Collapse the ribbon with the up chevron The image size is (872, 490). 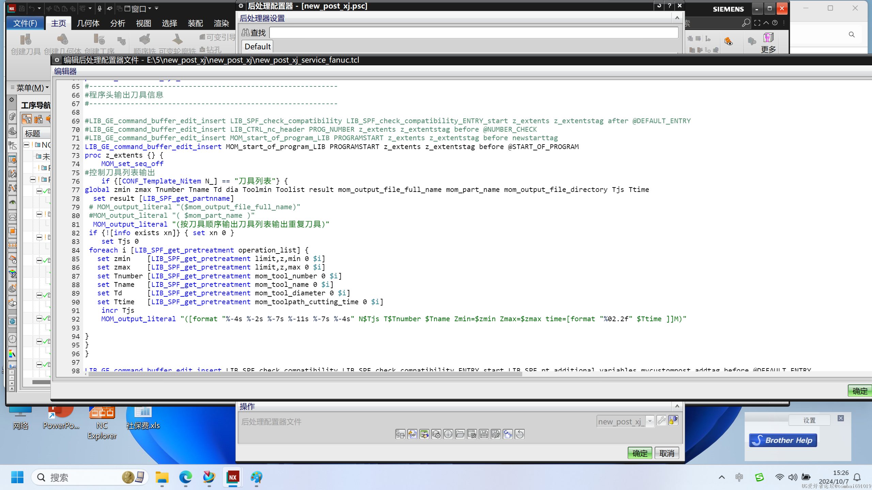766,23
